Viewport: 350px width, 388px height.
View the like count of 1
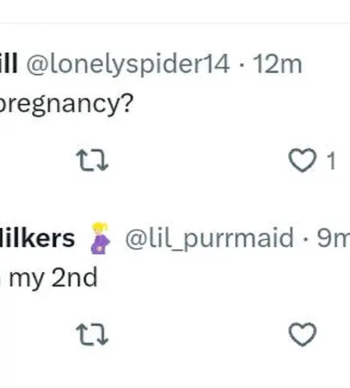(331, 161)
